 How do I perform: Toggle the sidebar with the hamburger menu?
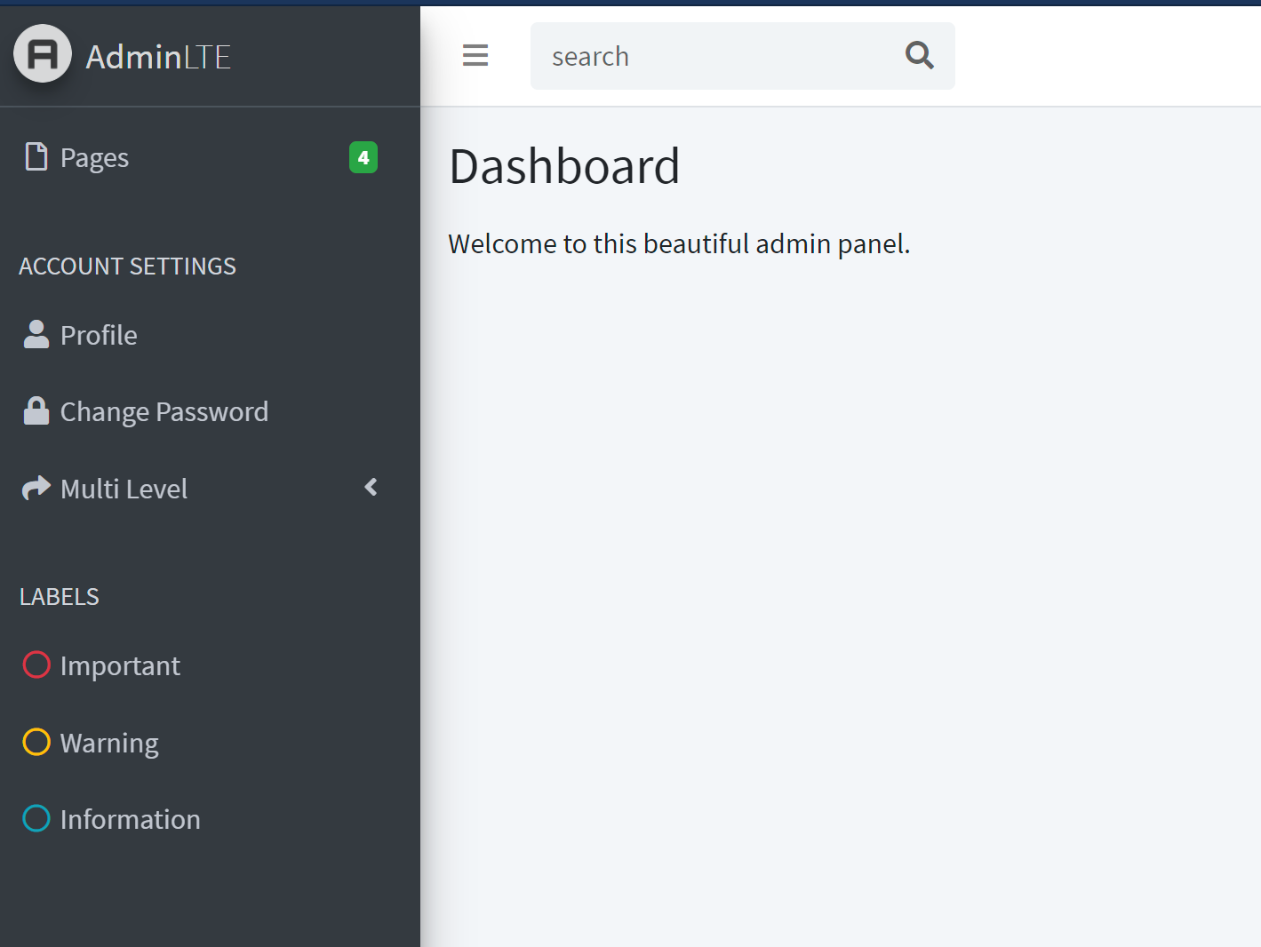pos(475,54)
